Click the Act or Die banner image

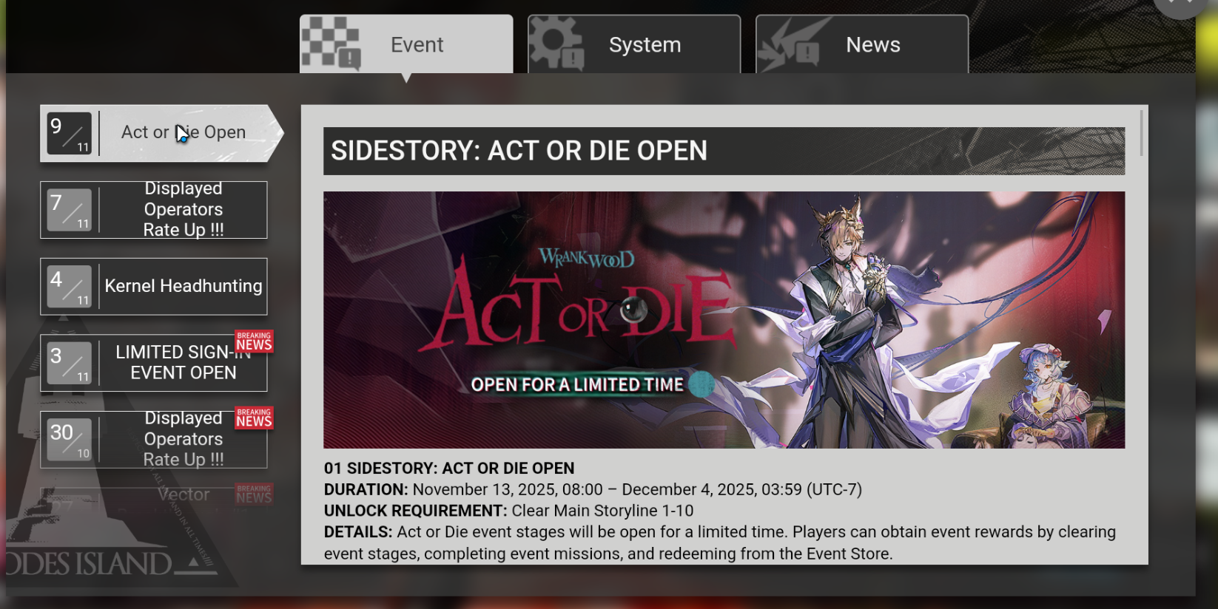724,320
